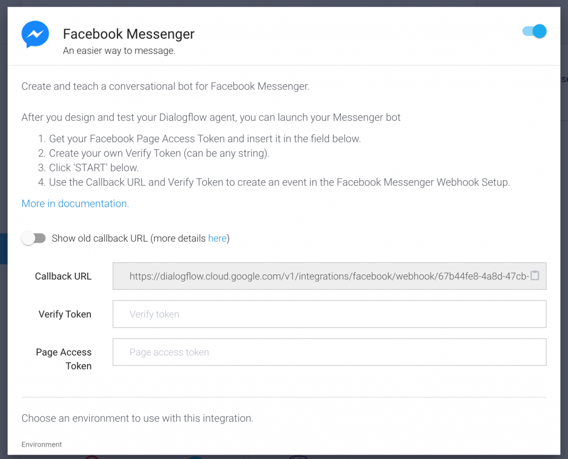This screenshot has width=568, height=459.
Task: Disable the Facebook Messenger integration switch
Action: click(x=535, y=31)
